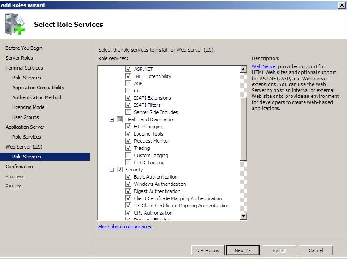Toggle the Security group checkbox
Viewport: 347px width, 259px height.
click(120, 170)
